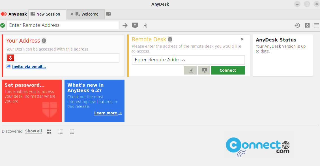320x166 pixels.
Task: Show info about Your Address
Action: coord(44,41)
